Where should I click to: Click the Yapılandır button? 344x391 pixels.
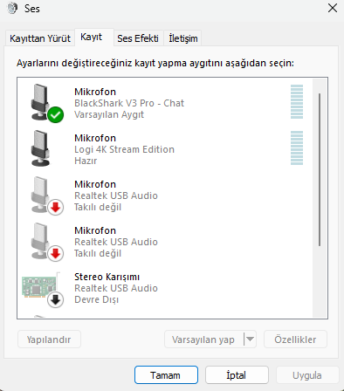[x=49, y=340]
